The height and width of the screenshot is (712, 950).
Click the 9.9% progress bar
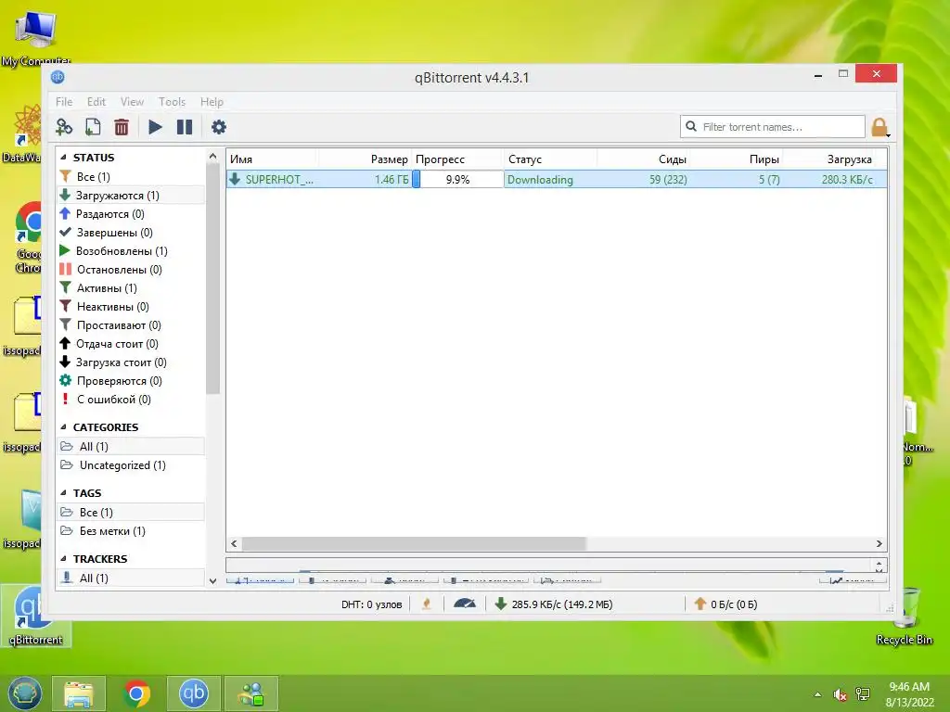457,179
